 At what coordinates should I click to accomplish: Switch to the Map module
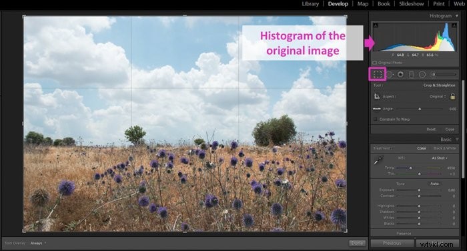click(363, 4)
